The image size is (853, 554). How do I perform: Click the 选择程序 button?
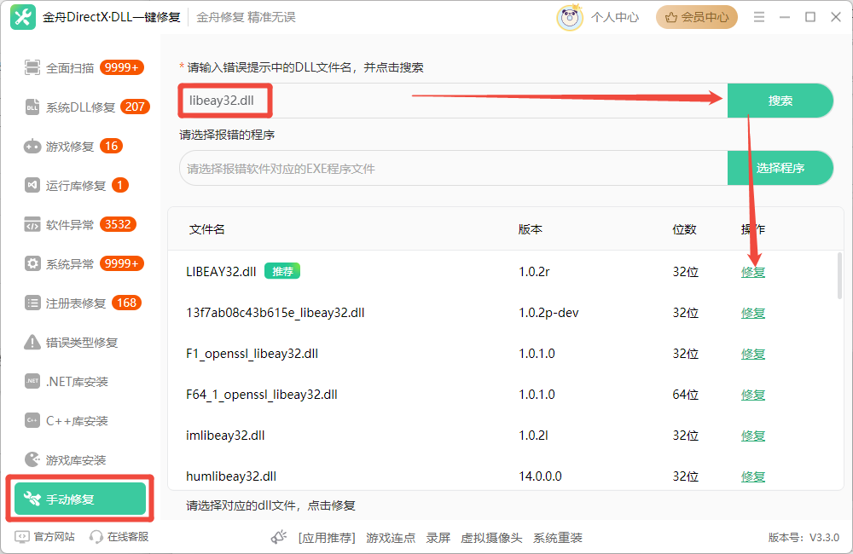click(780, 168)
